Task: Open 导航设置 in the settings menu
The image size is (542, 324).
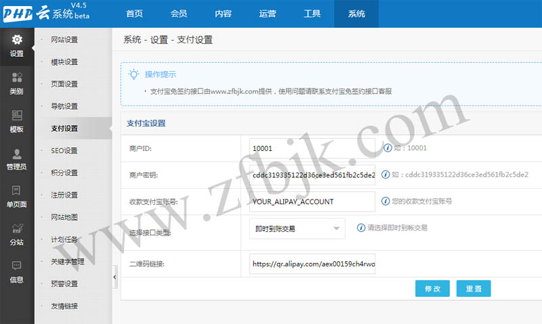Action: click(x=64, y=106)
